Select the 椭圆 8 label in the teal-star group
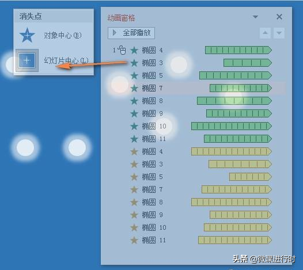Viewport: 303px width, 270px height. [152, 101]
